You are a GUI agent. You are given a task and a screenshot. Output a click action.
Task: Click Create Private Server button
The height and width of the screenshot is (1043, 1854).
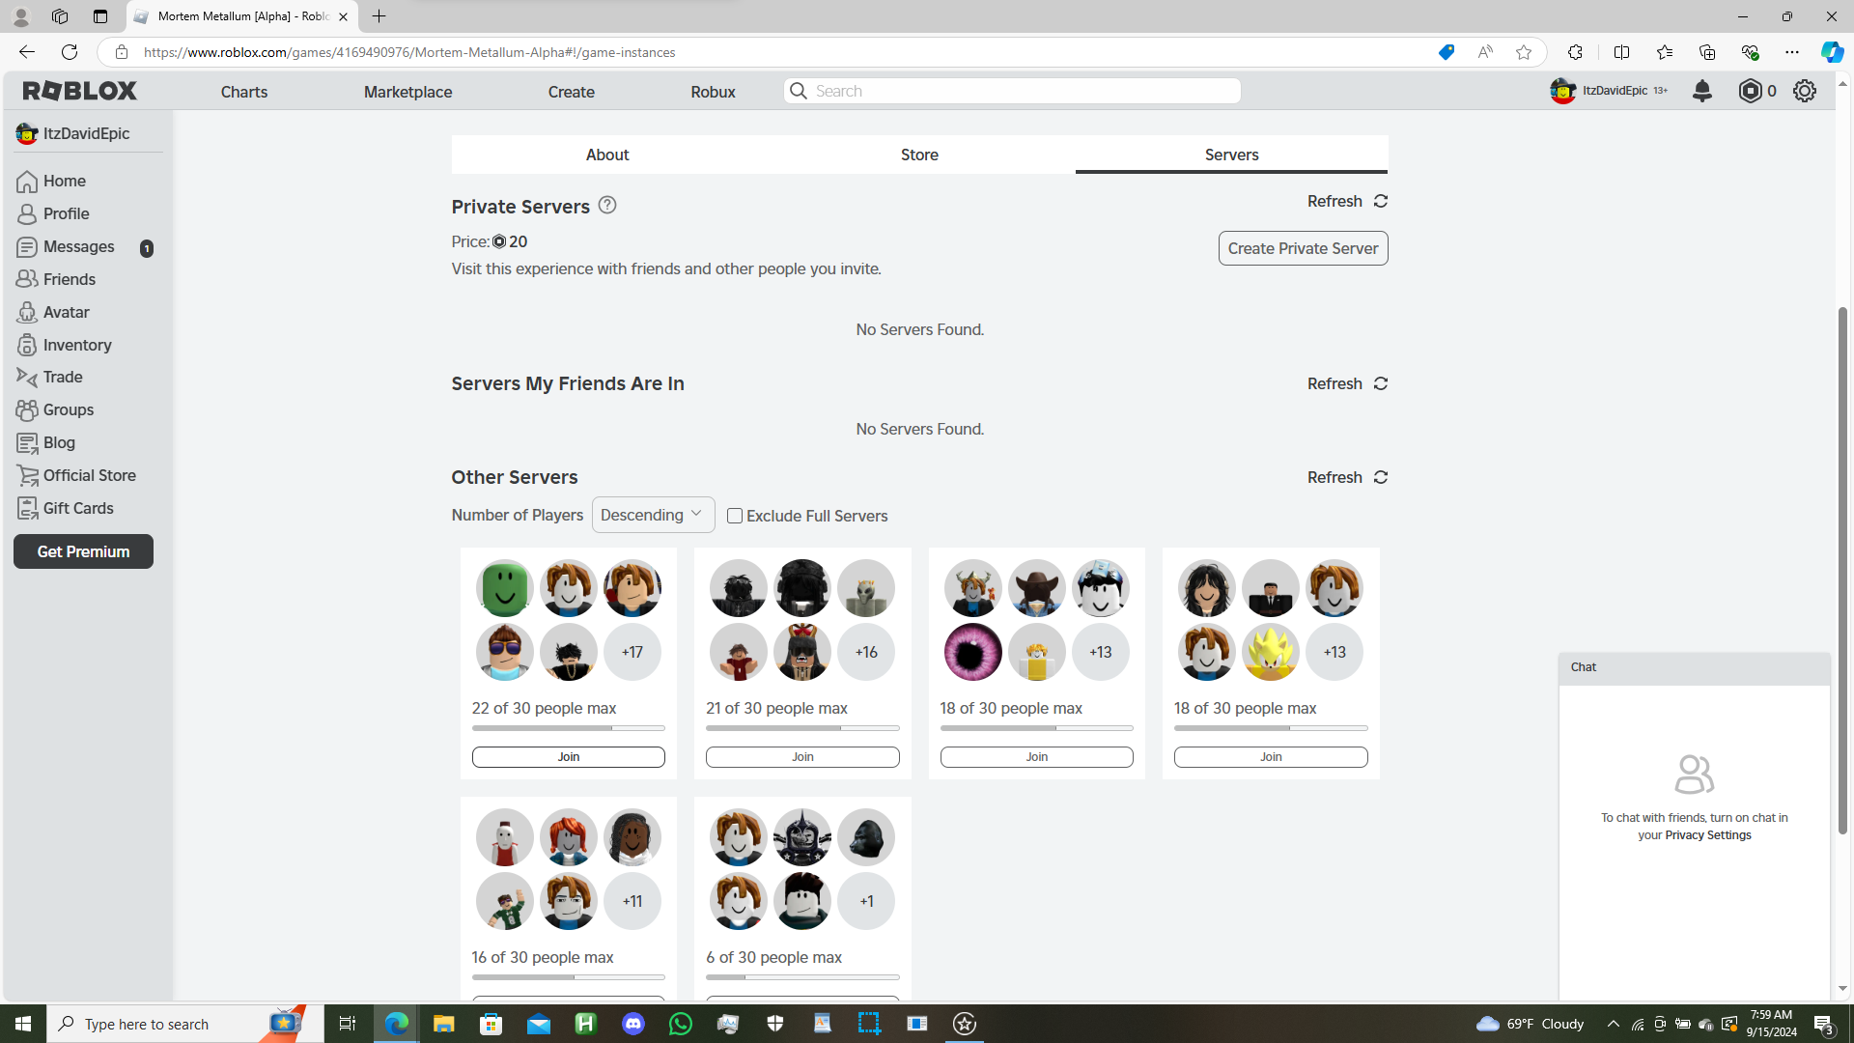click(1303, 248)
